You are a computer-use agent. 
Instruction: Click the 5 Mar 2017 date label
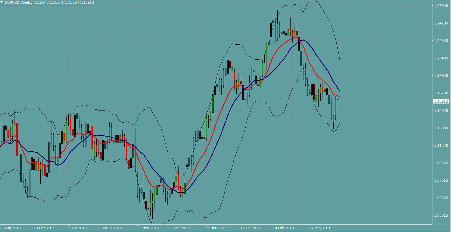[x=181, y=228]
